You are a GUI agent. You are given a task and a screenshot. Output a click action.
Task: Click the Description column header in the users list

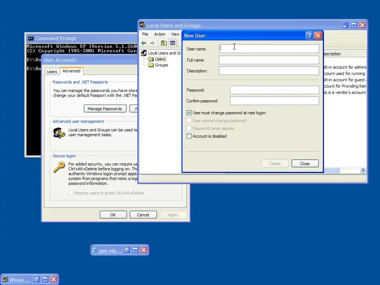pos(345,54)
